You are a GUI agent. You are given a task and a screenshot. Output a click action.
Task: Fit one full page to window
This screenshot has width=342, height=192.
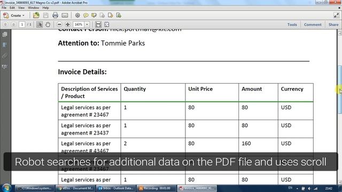(x=107, y=25)
